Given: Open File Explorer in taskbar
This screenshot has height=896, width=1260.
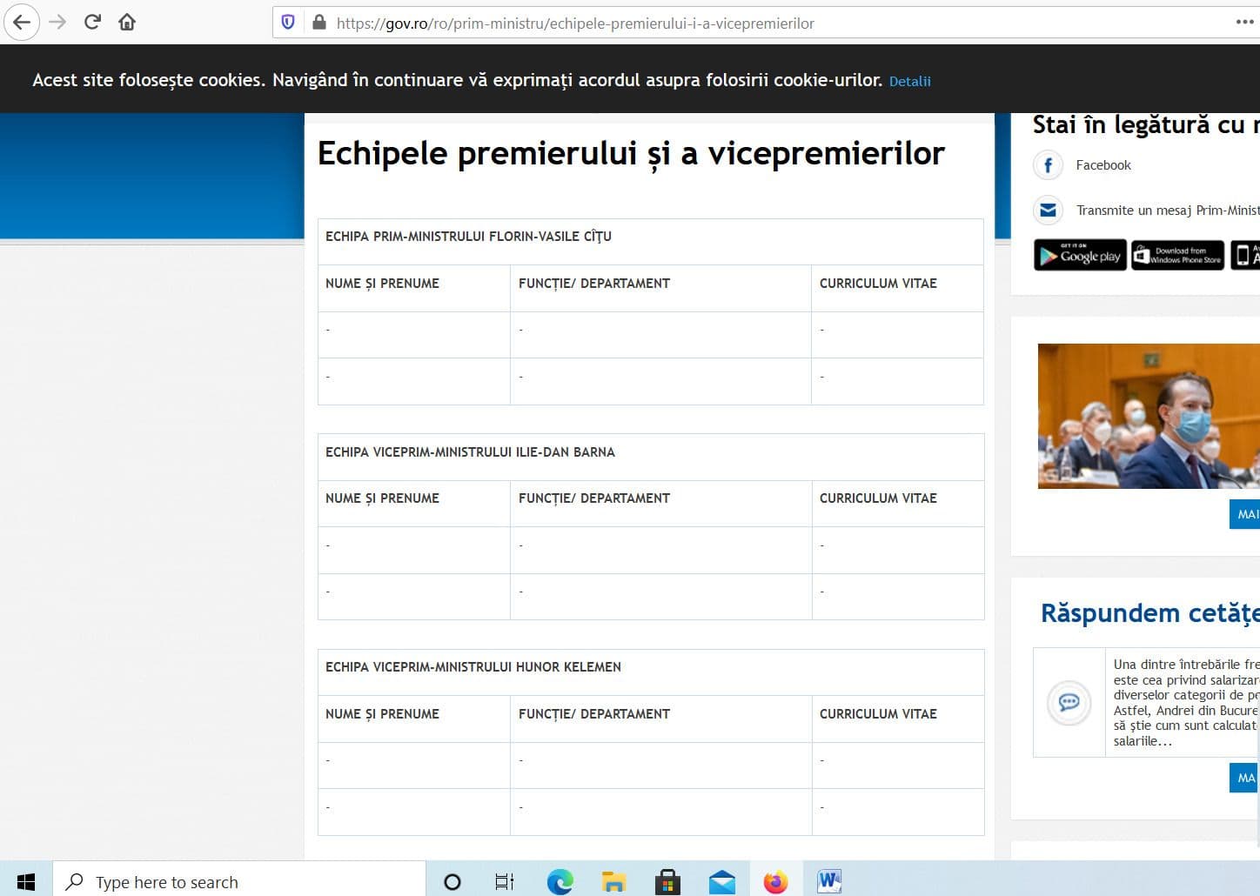Looking at the screenshot, I should [613, 881].
